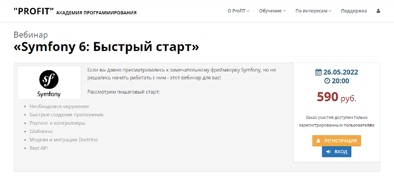Screen dimensions: 394x188
Task: Click the «Рассмотрим пошаговый старт:» text
Action: click(124, 92)
